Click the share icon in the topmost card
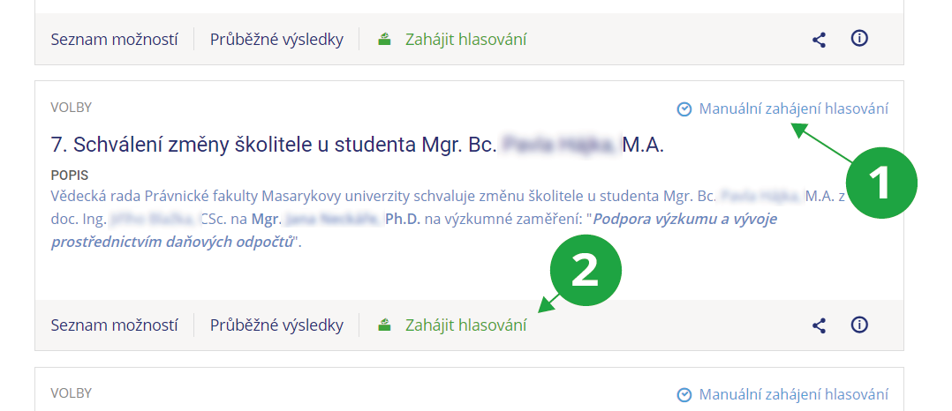The image size is (952, 411). tap(820, 40)
